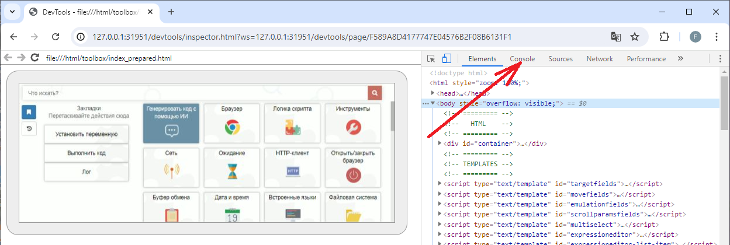
Task: Select the blue bookmarks sidebar icon
Action: coord(29,111)
